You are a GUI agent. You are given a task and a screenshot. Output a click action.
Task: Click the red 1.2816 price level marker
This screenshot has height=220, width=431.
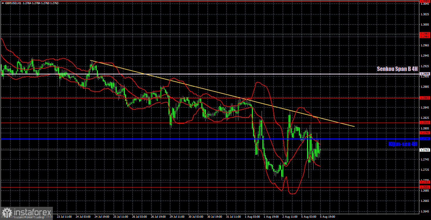pyautogui.click(x=425, y=123)
